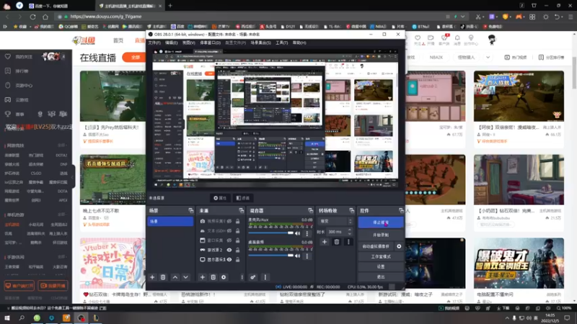Mute the Desktop Audio channel
Viewport: 577px width, 324px height.
[x=298, y=256]
